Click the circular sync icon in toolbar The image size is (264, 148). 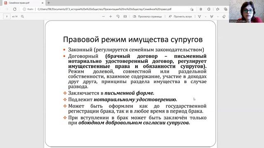click(209, 9)
